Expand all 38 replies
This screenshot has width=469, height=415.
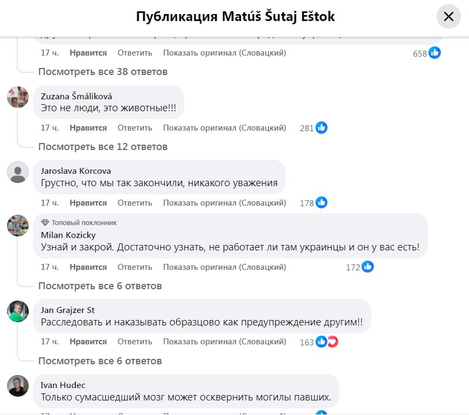[103, 71]
